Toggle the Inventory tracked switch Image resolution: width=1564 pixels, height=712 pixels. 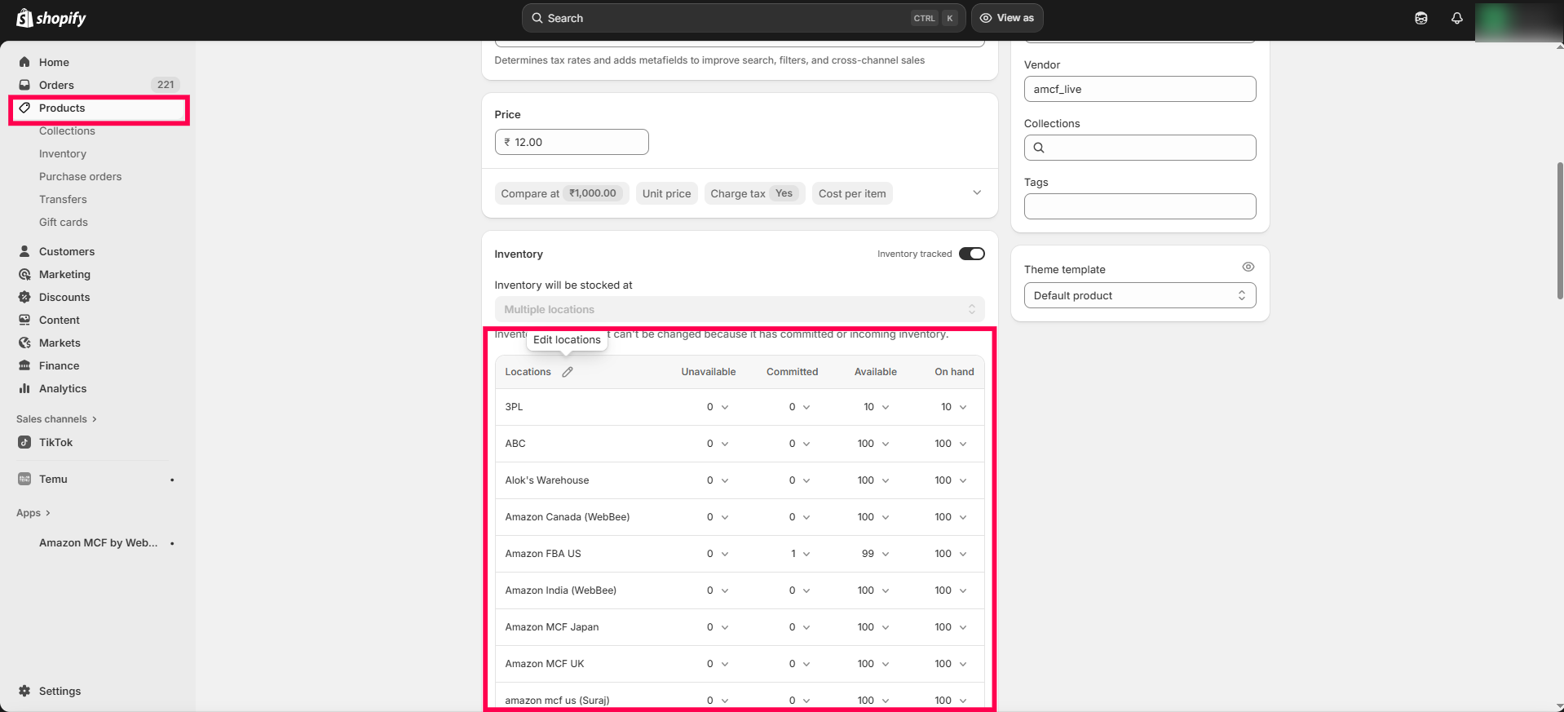[971, 254]
